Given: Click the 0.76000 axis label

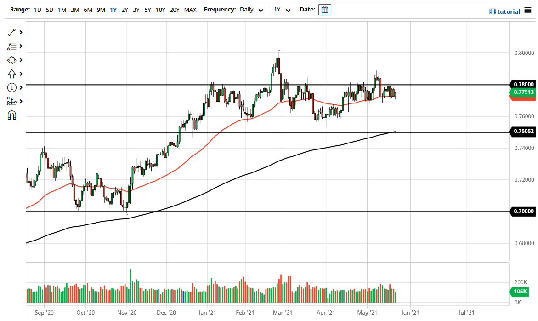Looking at the screenshot, I should pos(524,116).
